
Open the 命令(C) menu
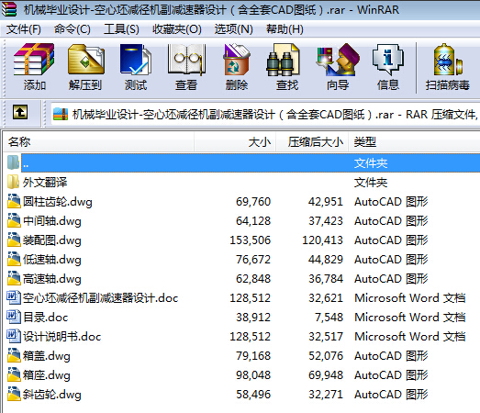tap(73, 29)
